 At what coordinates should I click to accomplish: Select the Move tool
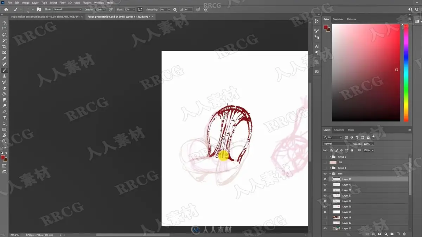pyautogui.click(x=5, y=23)
